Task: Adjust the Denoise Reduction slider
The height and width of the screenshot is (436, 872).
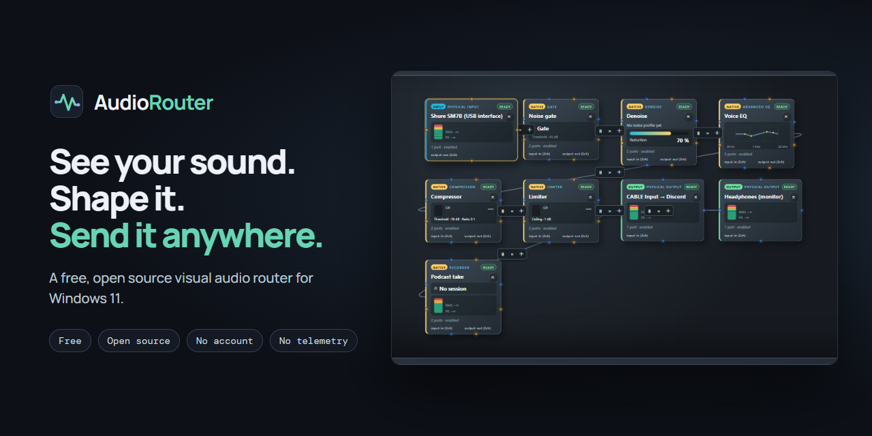Action: [659, 134]
